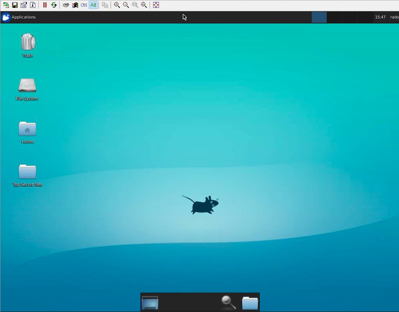Viewport: 399px width, 312px height.
Task: Pause remote screen updates
Action: [45, 5]
